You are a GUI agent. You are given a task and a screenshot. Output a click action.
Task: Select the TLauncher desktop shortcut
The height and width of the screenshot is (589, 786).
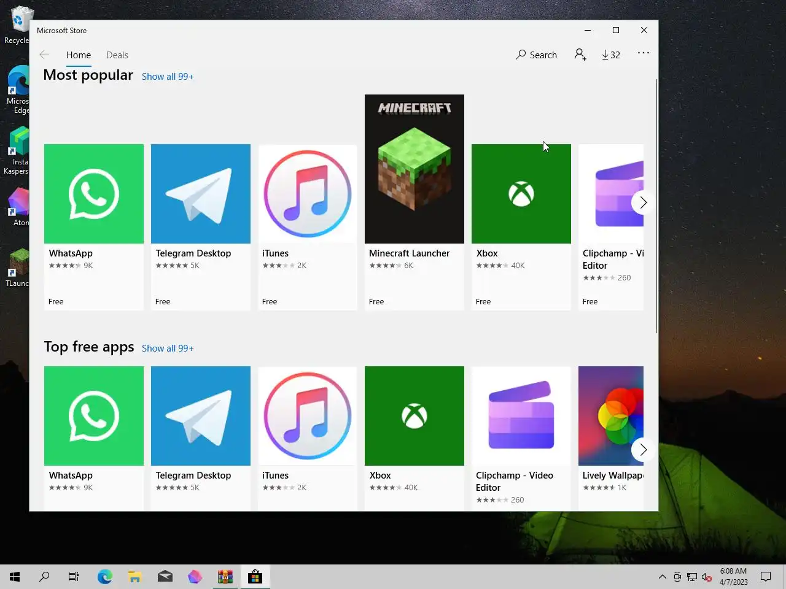click(x=17, y=268)
